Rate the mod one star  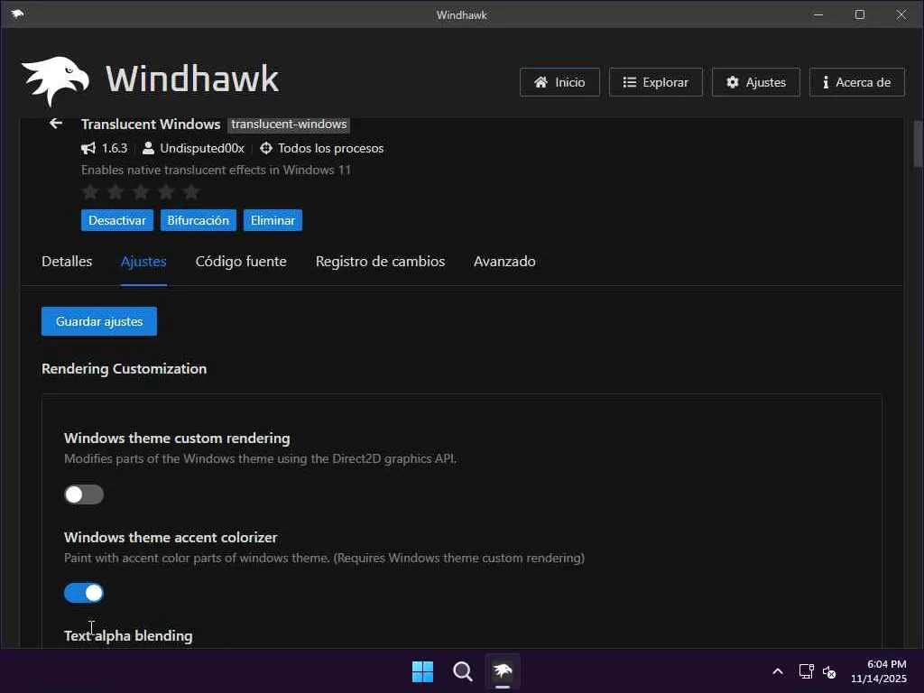tap(90, 191)
